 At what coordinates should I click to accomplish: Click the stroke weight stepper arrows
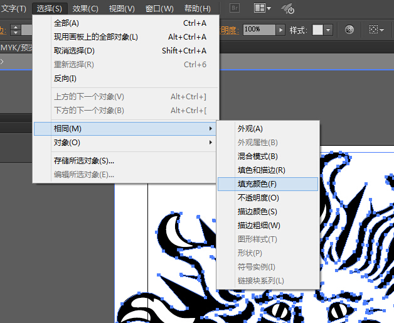click(16, 30)
